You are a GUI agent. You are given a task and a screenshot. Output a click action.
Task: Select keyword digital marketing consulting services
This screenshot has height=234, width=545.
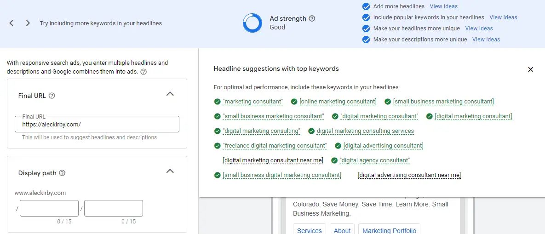coord(365,131)
